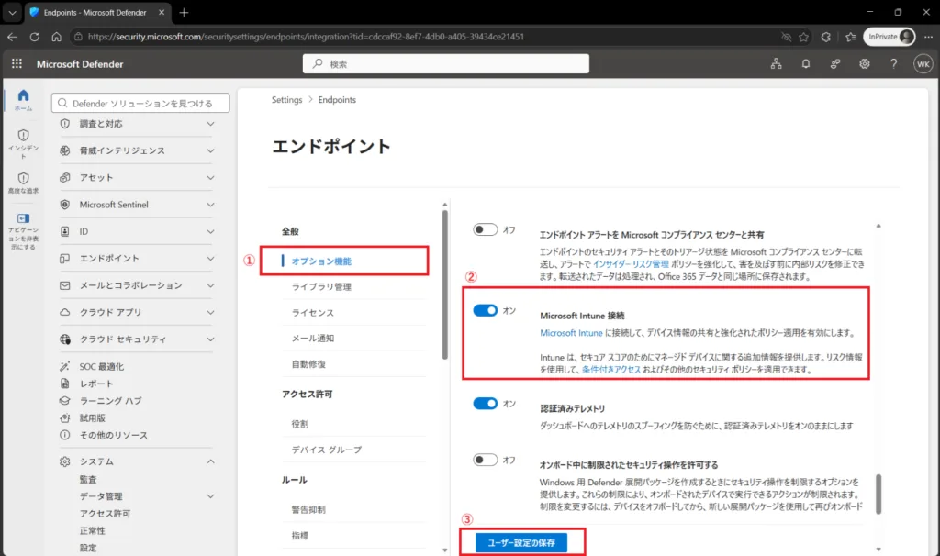
Task: Select ライセンス in settings menu
Action: (312, 313)
